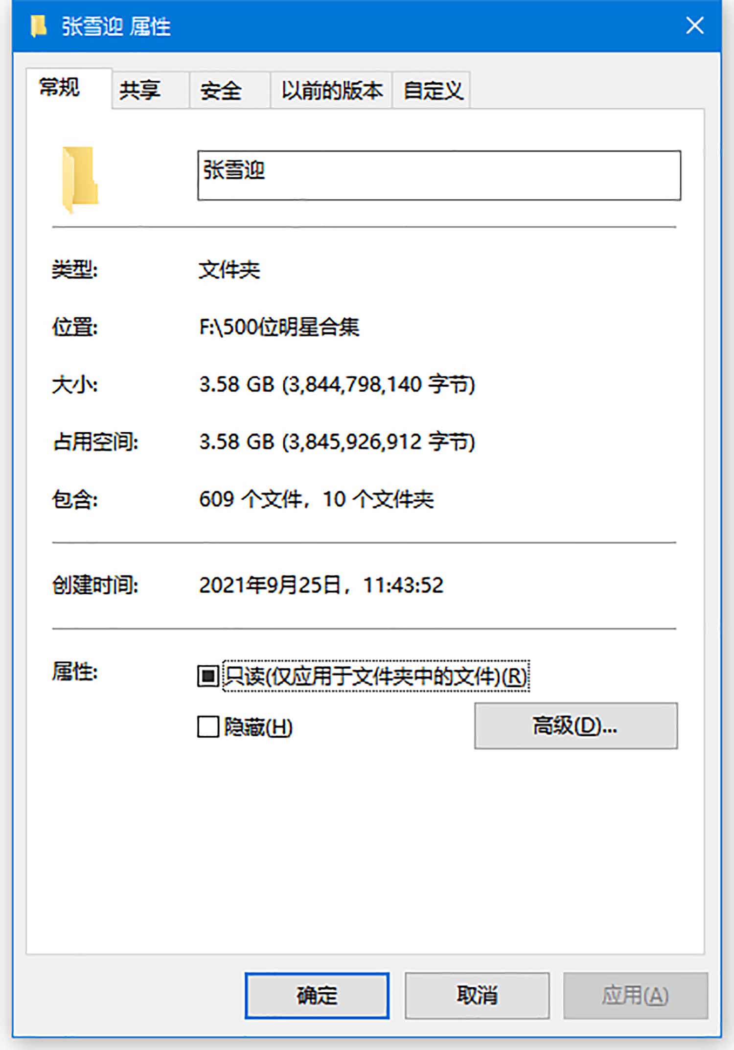Toggle the 只读 read-only checkbox
This screenshot has width=734, height=1050.
pyautogui.click(x=208, y=676)
